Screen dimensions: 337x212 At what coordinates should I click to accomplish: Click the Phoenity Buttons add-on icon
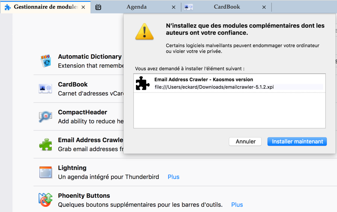point(45,200)
